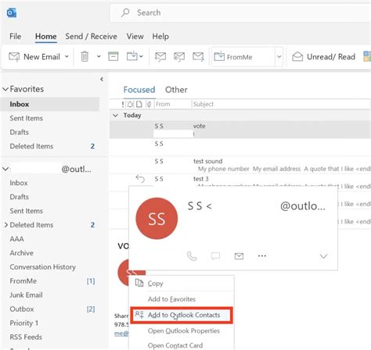Switch to the Focused inbox tab
Image resolution: width=371 pixels, height=350 pixels.
coord(139,90)
